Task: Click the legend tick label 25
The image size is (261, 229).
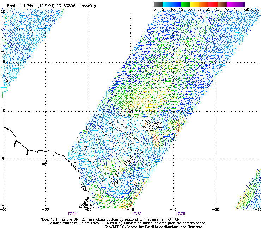Action: pyautogui.click(x=199, y=10)
